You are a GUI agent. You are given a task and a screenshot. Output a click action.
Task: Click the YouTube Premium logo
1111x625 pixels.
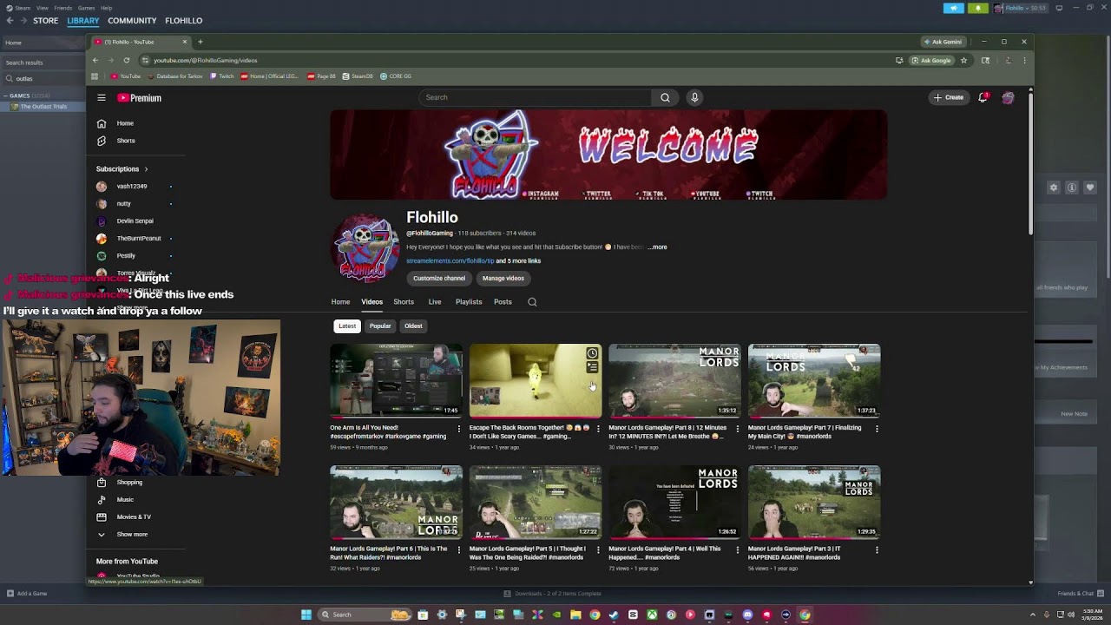tap(140, 98)
